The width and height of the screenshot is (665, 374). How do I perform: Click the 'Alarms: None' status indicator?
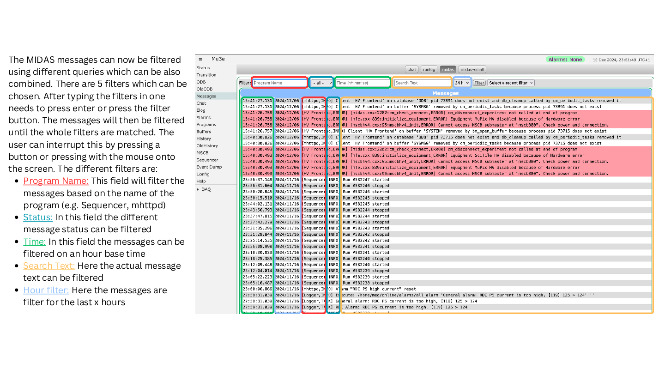pos(565,60)
